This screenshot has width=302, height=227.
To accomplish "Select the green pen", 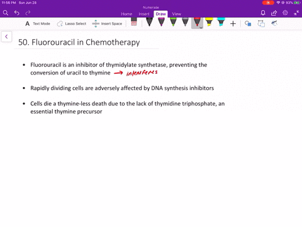I will [x=173, y=22].
